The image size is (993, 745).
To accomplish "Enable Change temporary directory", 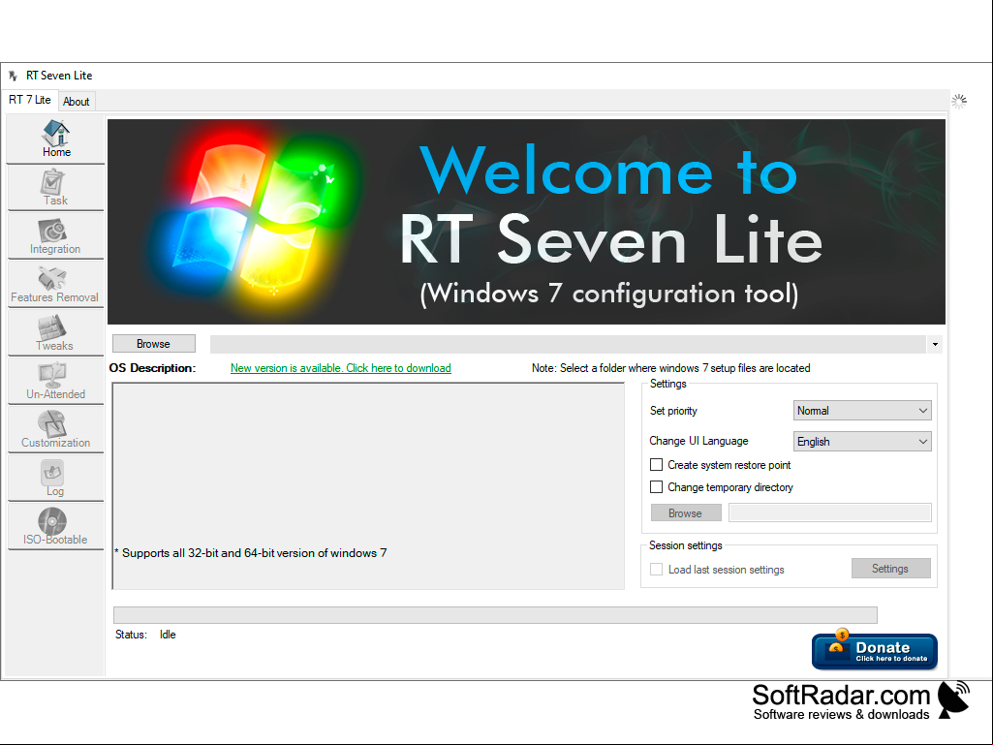I will click(x=657, y=487).
